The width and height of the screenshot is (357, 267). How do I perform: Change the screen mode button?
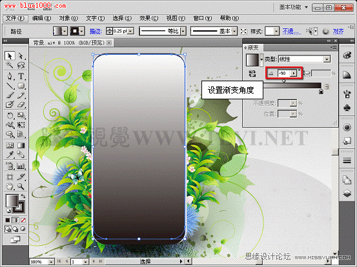[15, 239]
